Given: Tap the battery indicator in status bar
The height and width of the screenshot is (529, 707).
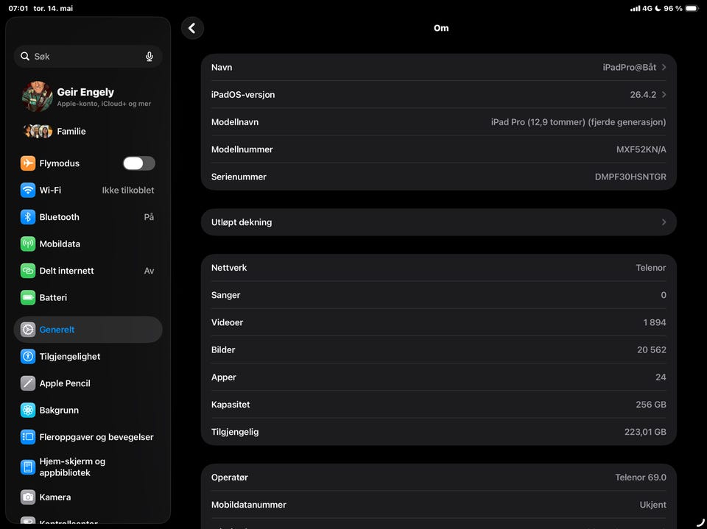Looking at the screenshot, I should (x=692, y=8).
